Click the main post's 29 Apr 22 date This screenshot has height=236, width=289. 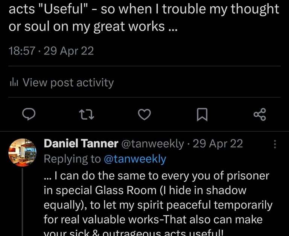69,51
